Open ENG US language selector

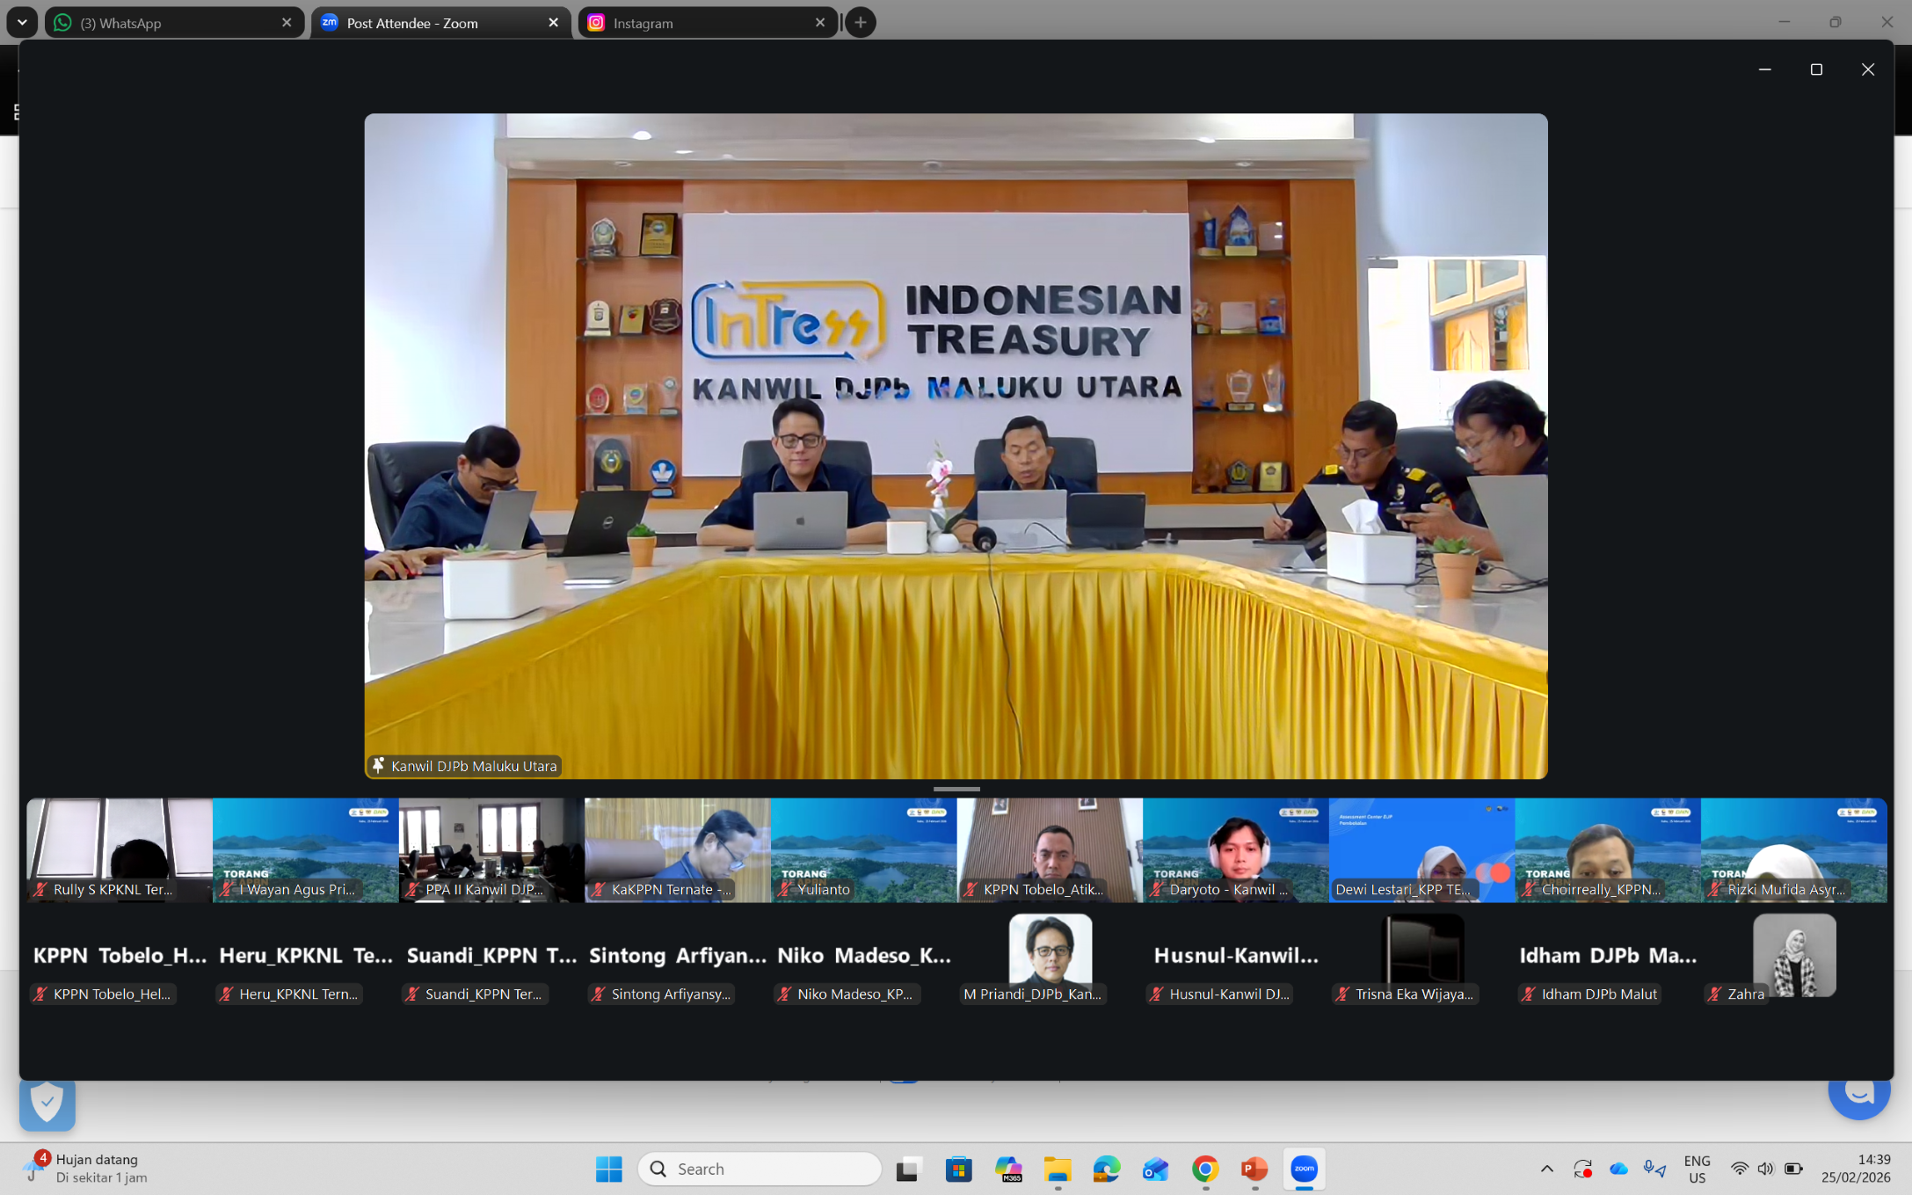tap(1697, 1169)
